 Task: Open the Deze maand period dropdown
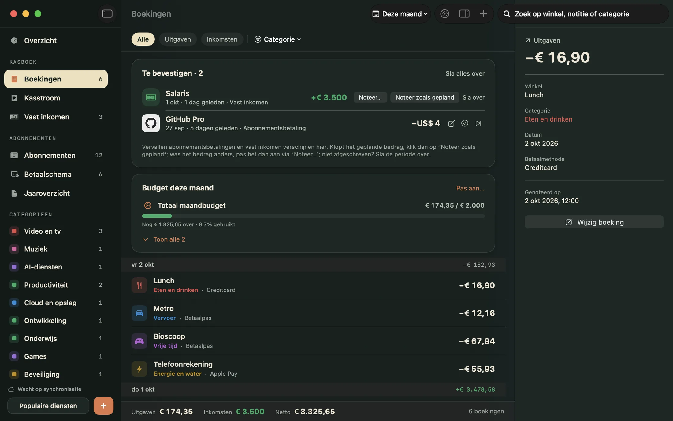(400, 14)
